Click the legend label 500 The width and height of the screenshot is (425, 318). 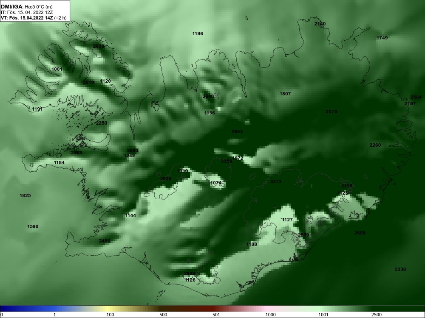163,315
